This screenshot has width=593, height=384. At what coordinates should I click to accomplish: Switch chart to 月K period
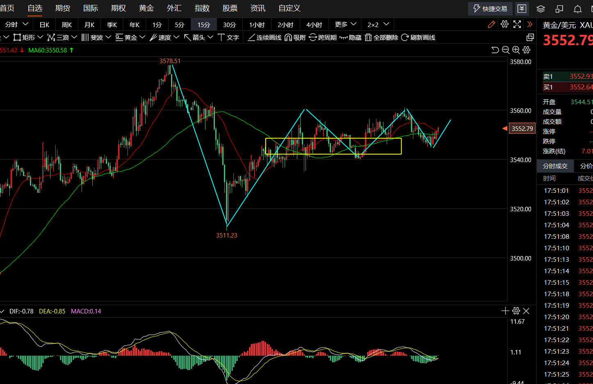pyautogui.click(x=89, y=25)
